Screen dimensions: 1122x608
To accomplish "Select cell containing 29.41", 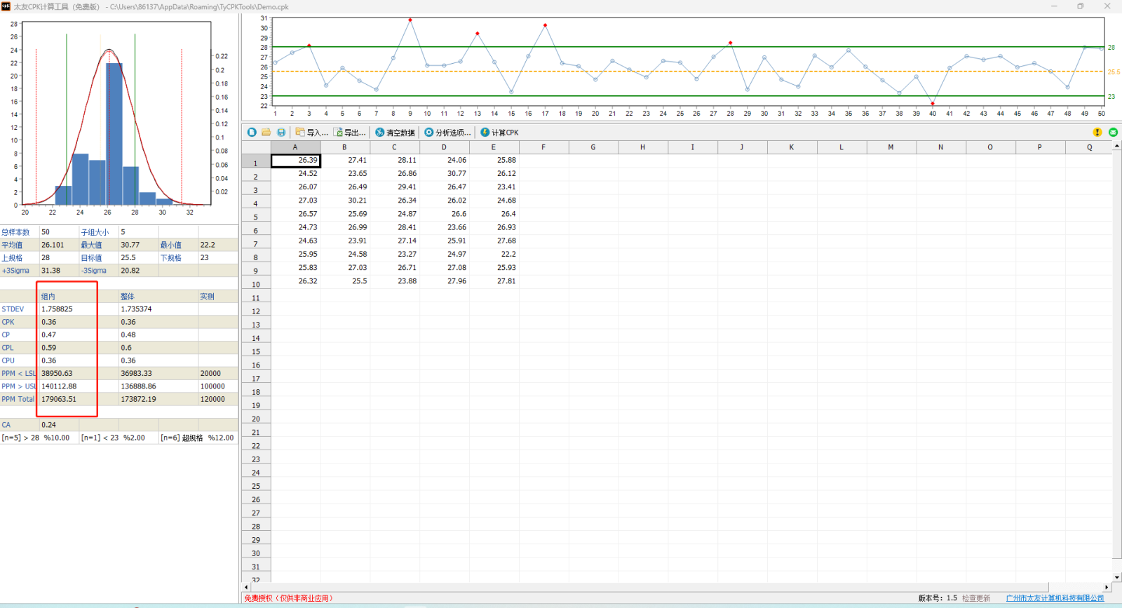I will 395,187.
